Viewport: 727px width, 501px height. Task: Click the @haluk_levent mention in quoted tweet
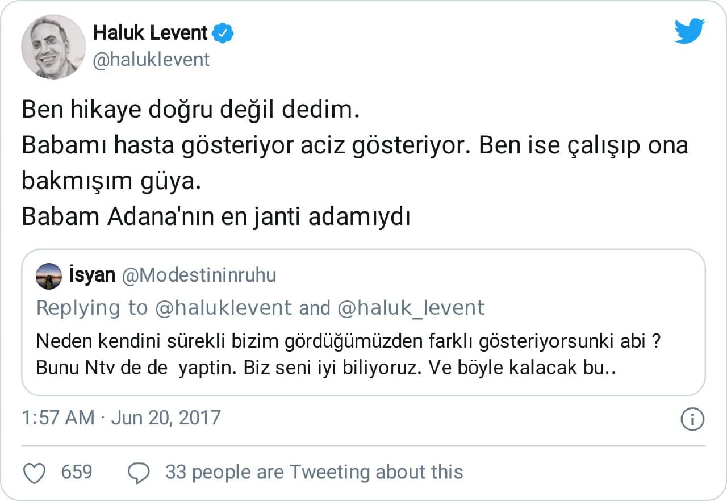pyautogui.click(x=411, y=307)
